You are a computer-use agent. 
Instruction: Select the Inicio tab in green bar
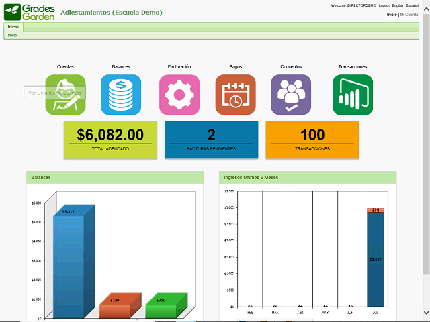pyautogui.click(x=13, y=27)
